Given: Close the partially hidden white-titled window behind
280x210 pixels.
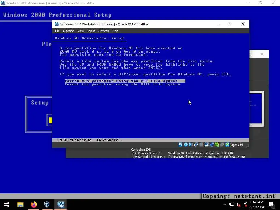Looking at the screenshot, I should (262, 54).
